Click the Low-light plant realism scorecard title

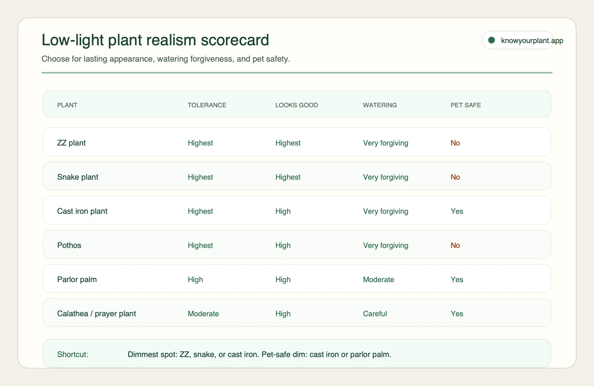(155, 40)
